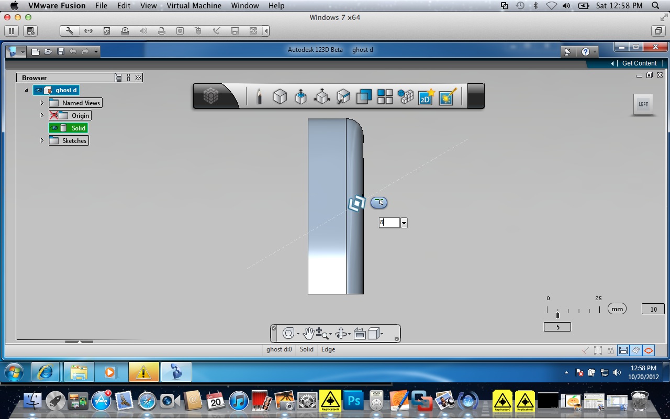This screenshot has height=419, width=670.
Task: Click the Orbit navigation tool
Action: pyautogui.click(x=341, y=334)
